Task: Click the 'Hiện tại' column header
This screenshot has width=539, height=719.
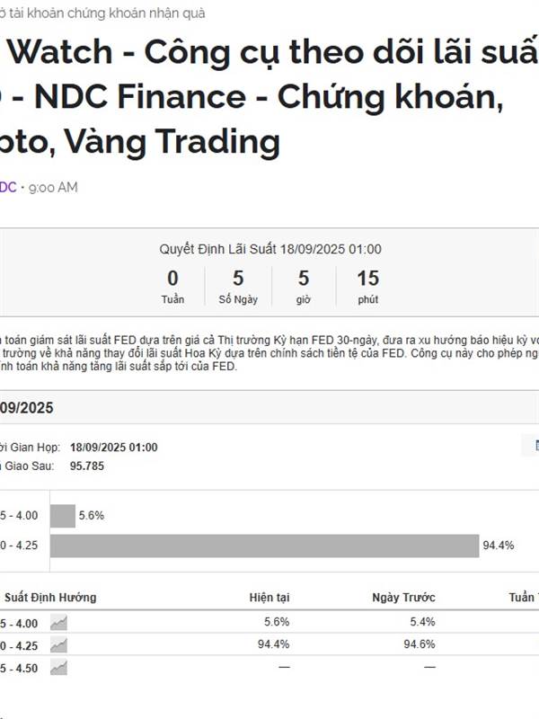Action: tap(269, 597)
